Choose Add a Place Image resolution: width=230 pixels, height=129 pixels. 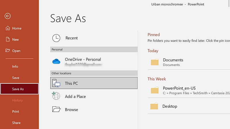[x=94, y=96]
